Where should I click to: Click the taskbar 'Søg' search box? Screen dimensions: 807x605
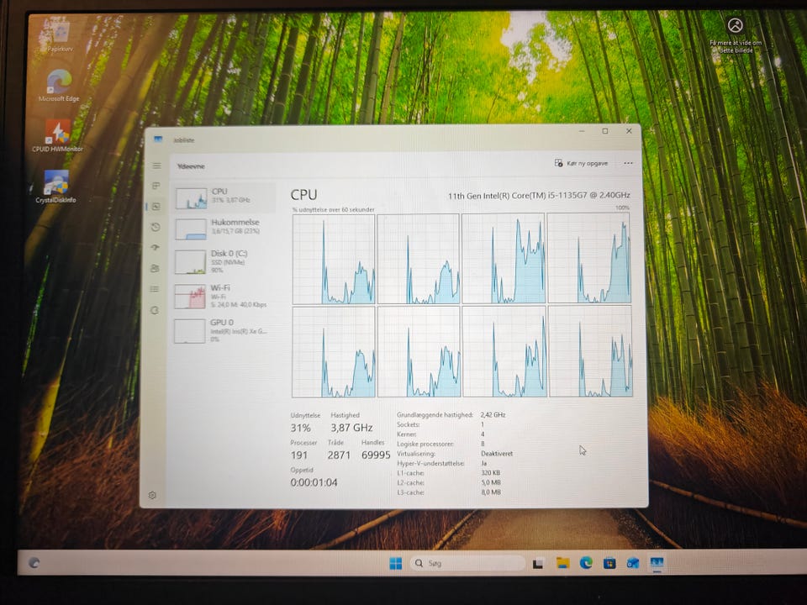pos(468,563)
